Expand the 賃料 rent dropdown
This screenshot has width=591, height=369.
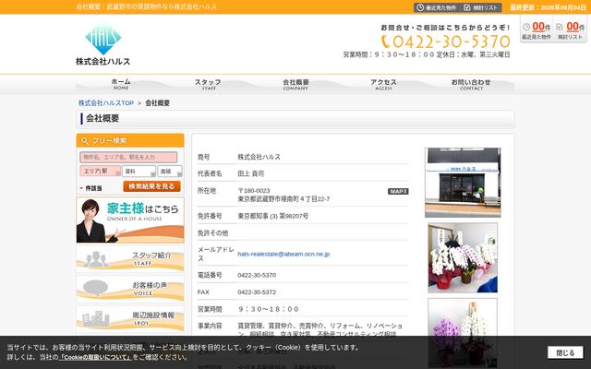point(139,172)
